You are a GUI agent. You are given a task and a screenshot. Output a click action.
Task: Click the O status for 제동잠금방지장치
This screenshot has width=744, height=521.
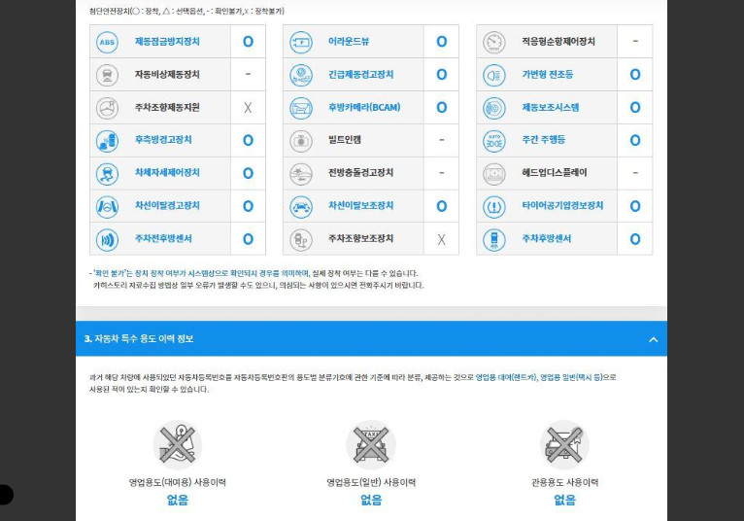pos(248,42)
